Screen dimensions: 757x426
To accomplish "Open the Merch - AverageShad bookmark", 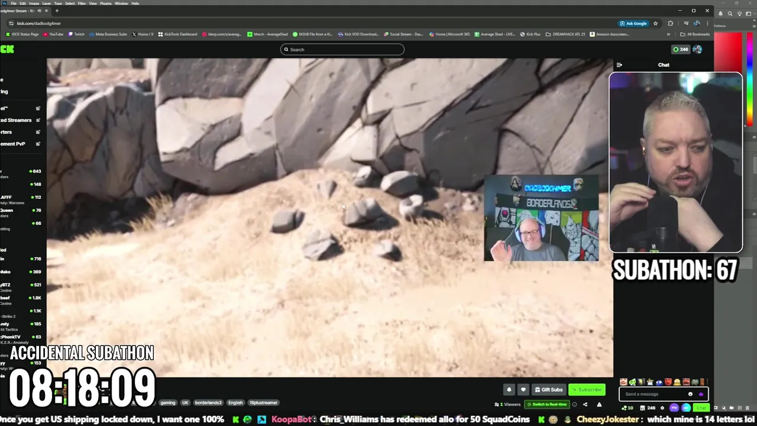I will pos(268,34).
